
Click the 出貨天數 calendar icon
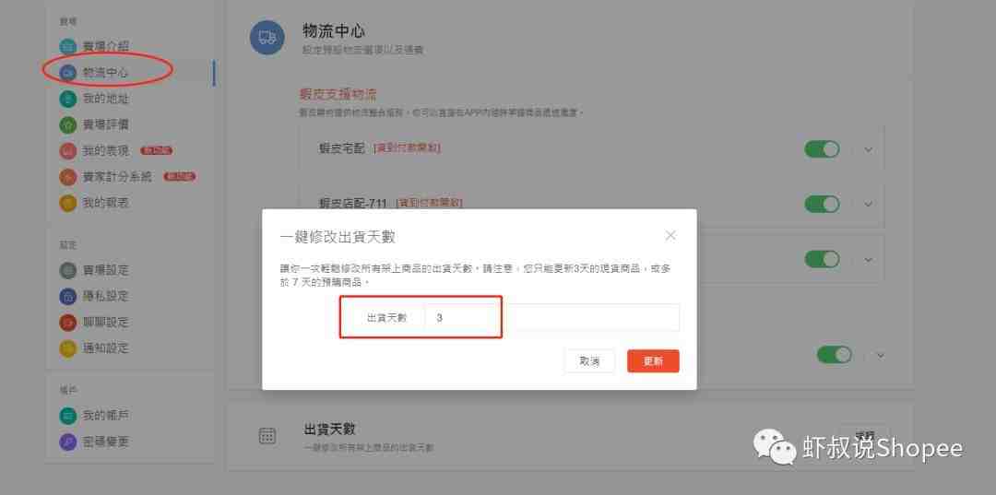point(267,436)
